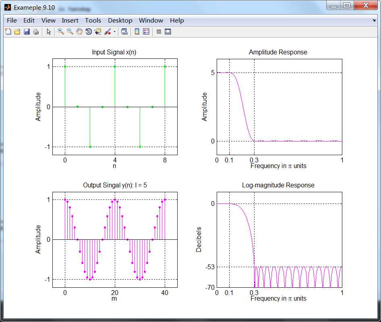The width and height of the screenshot is (381, 322).
Task: Click the dock figure arrow in the menu bar
Action: pyautogui.click(x=374, y=20)
